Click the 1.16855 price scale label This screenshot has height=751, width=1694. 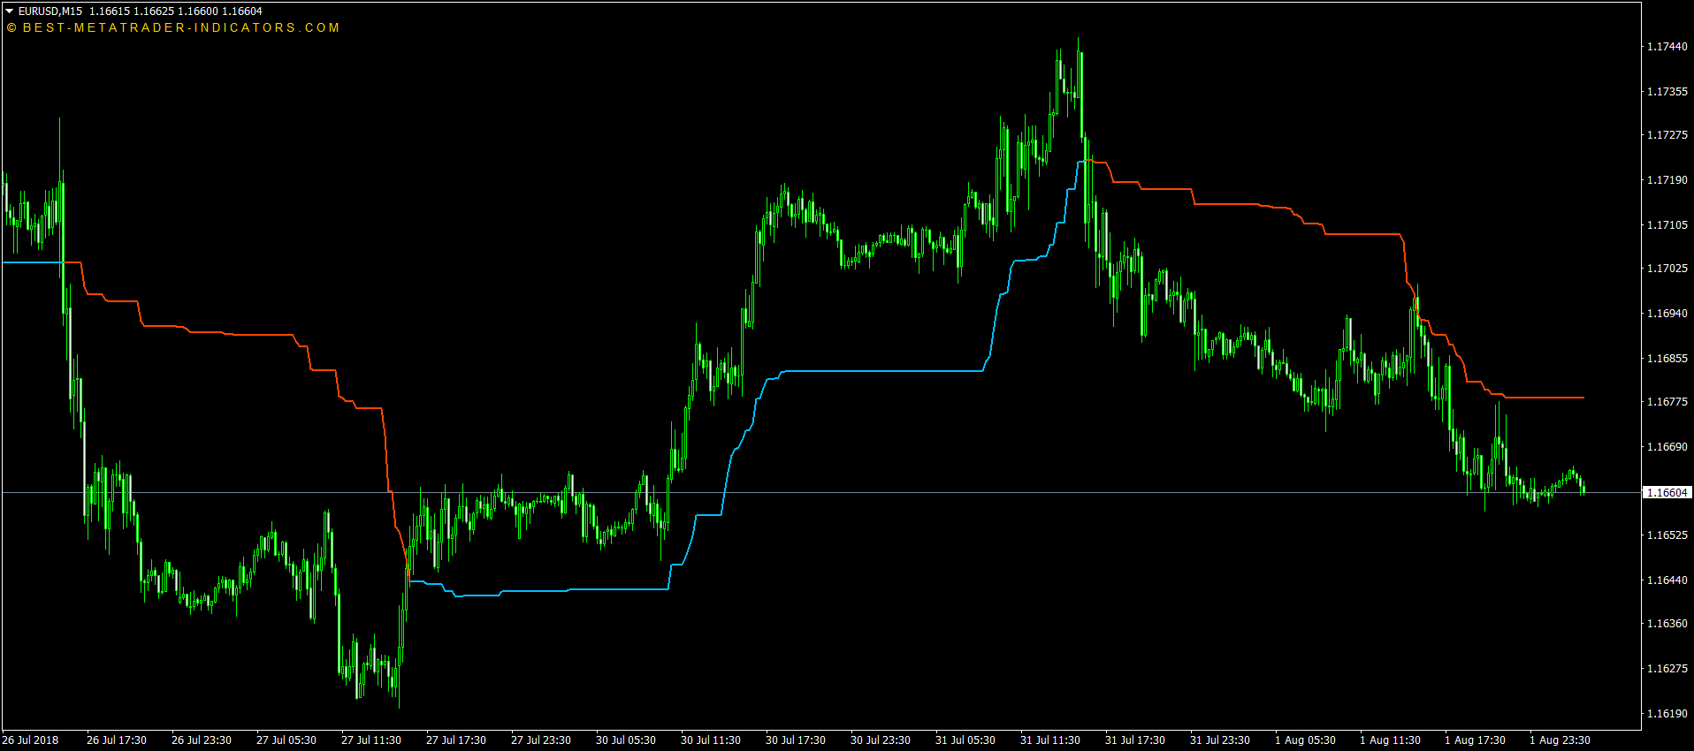(x=1667, y=359)
